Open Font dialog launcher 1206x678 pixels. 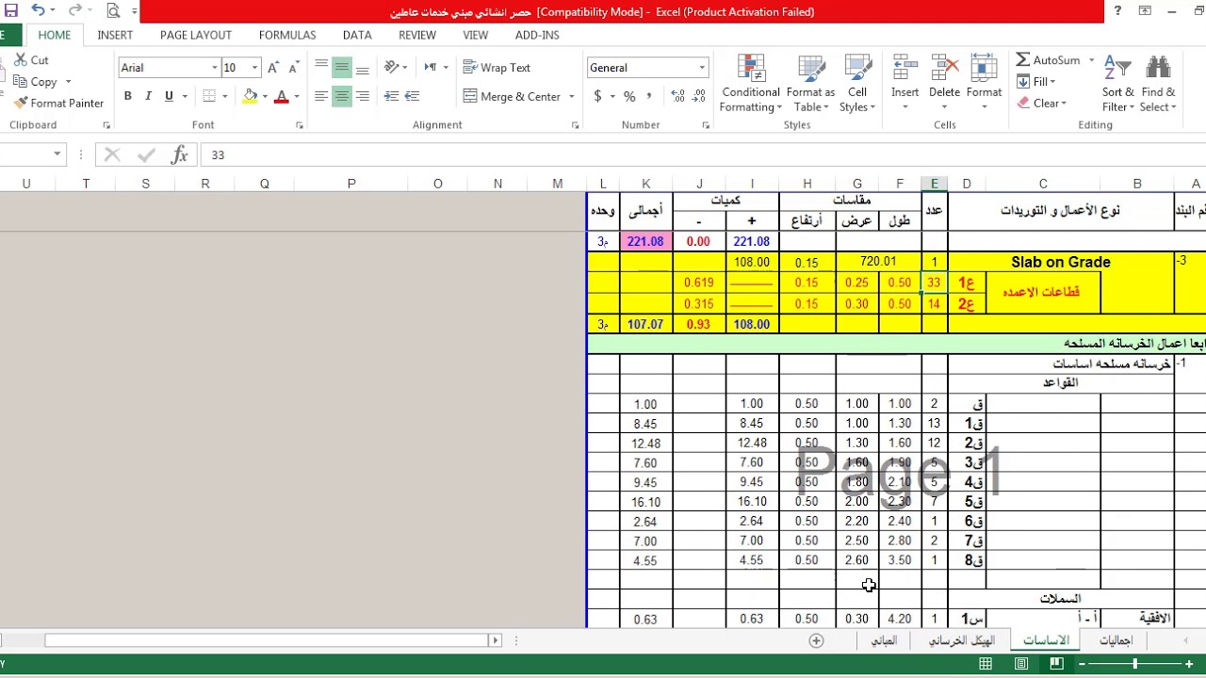[299, 125]
